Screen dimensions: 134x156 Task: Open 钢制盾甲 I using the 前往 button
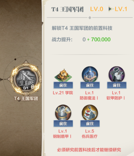(63, 124)
